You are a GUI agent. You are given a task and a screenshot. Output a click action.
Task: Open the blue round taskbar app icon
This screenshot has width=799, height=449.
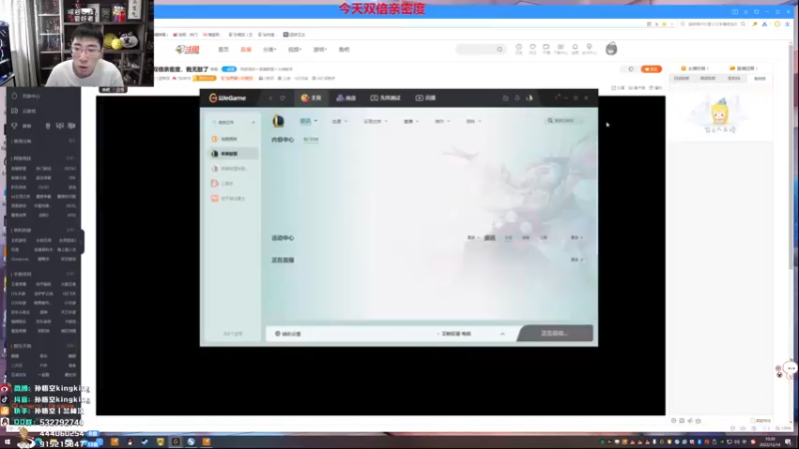tap(191, 442)
